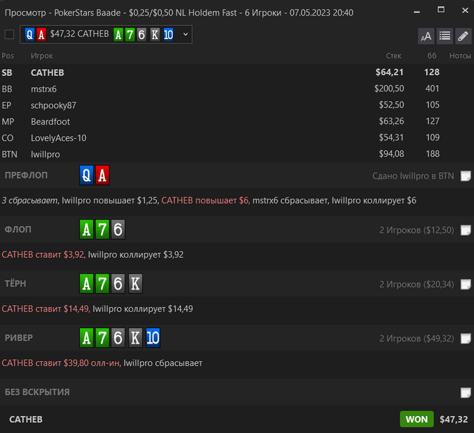Click the winnings amount $47,32 at bottom
Viewport: 474px width, 433px height.
(x=454, y=419)
